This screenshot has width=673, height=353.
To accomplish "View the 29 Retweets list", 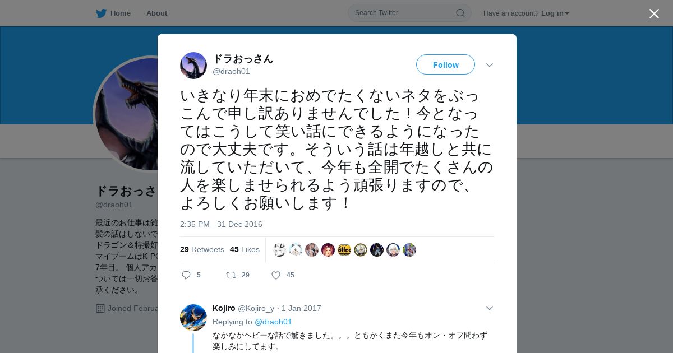I will 202,249.
